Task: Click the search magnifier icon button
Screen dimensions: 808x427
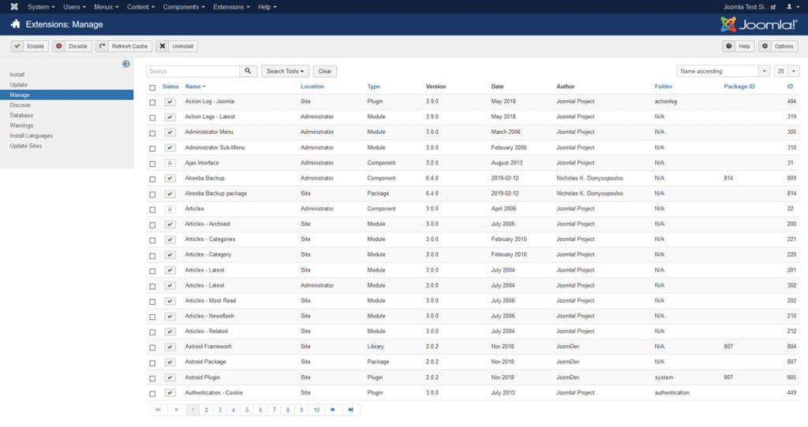Action: [x=248, y=71]
